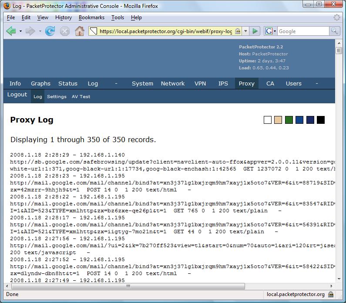
Task: Open the Tools menu
Action: [x=118, y=17]
